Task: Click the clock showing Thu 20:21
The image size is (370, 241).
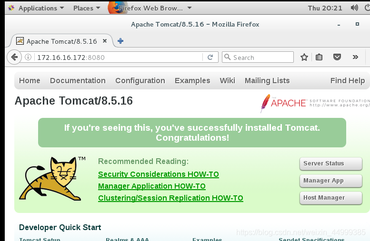Action: point(325,8)
